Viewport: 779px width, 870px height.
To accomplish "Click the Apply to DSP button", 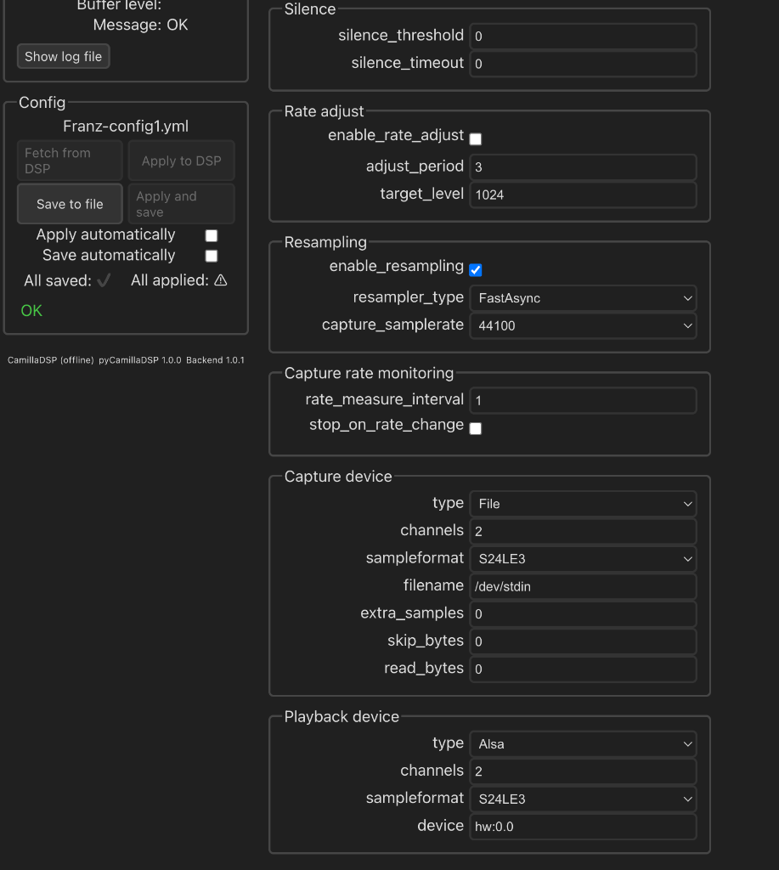I will 182,161.
